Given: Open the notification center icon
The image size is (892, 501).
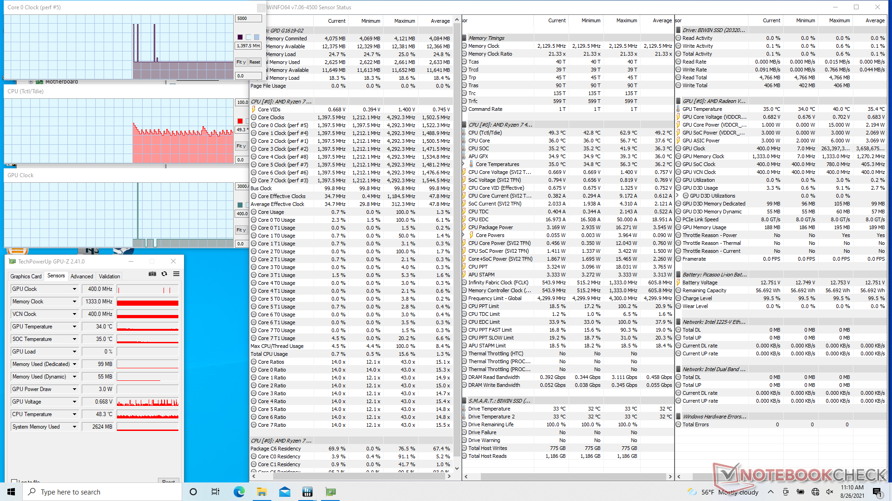Looking at the screenshot, I should [877, 492].
